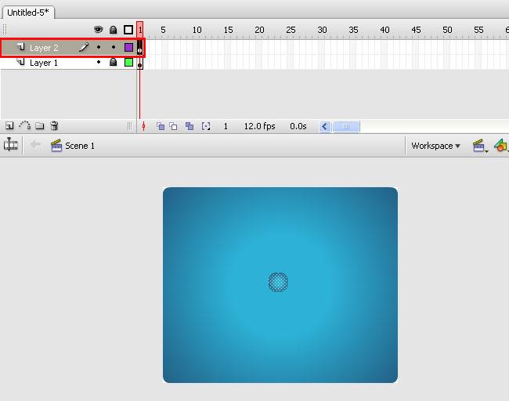Click the back arrow beside Scene 1
The image size is (509, 401).
click(35, 145)
